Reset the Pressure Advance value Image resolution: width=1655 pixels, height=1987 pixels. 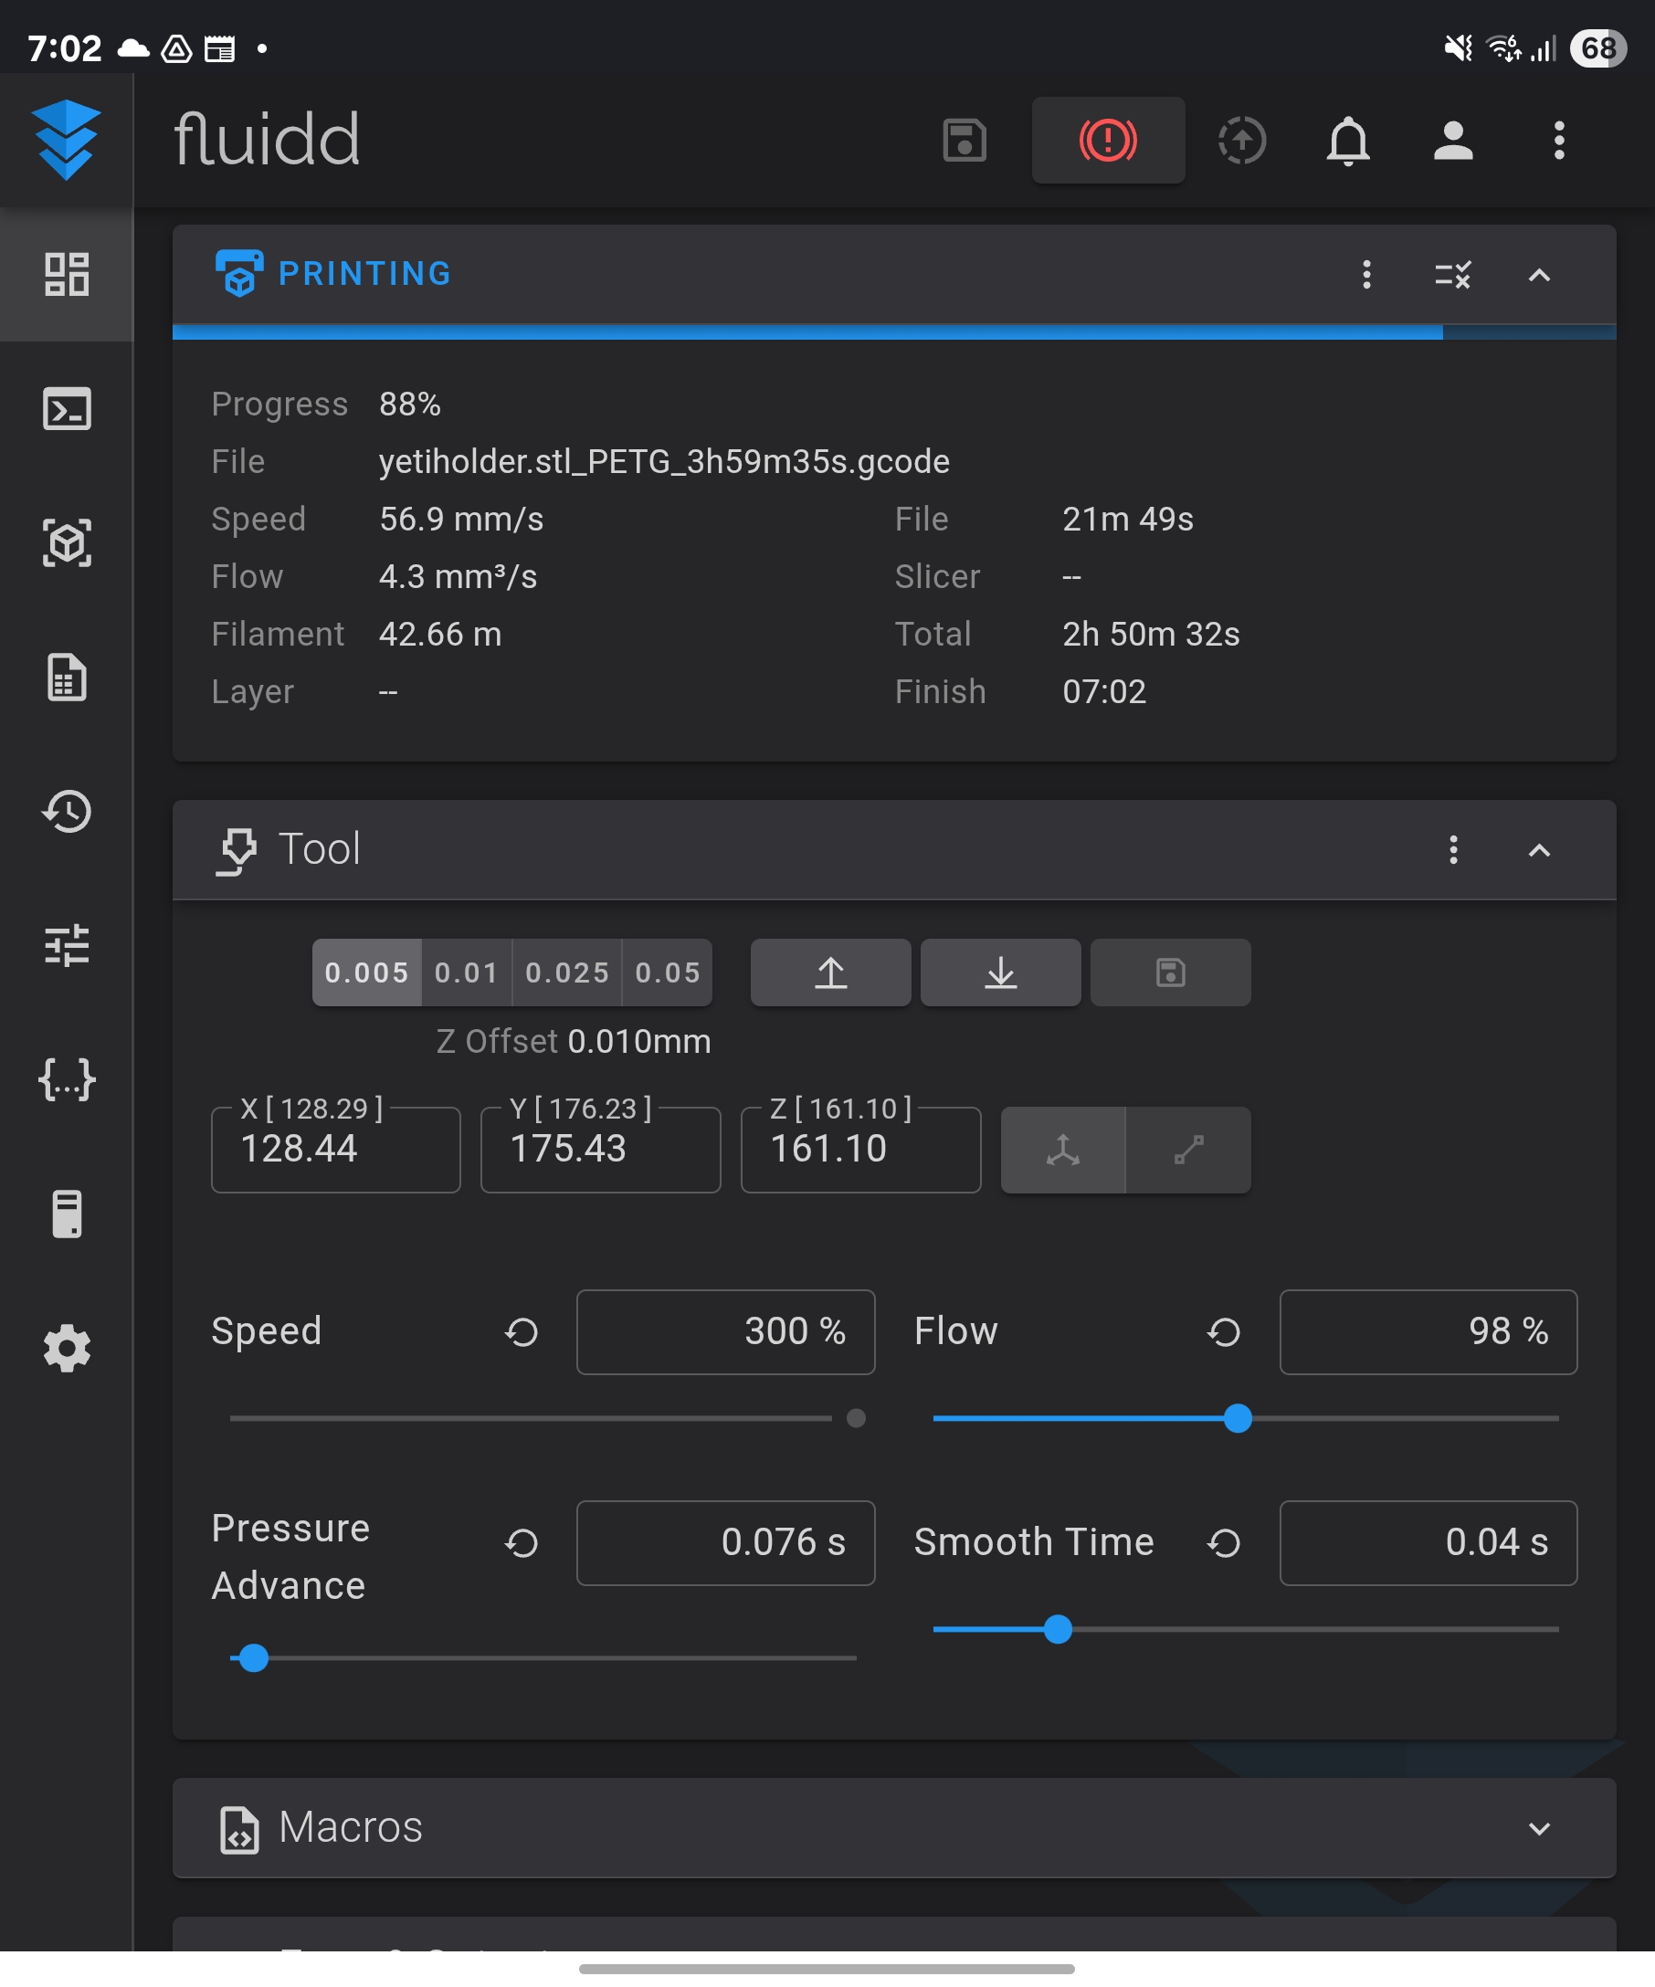(x=522, y=1543)
